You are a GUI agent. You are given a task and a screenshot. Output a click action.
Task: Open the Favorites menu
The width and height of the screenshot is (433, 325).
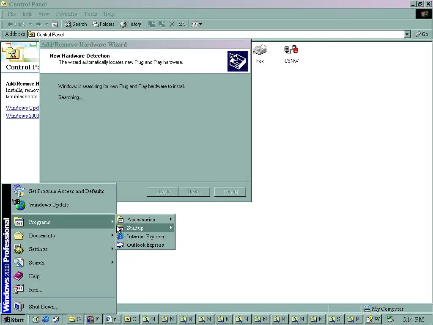pos(66,14)
